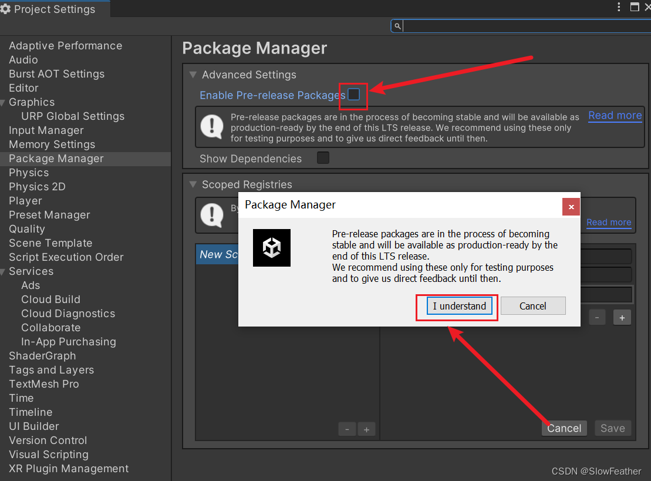
Task: Open ShaderGraph settings
Action: [42, 356]
